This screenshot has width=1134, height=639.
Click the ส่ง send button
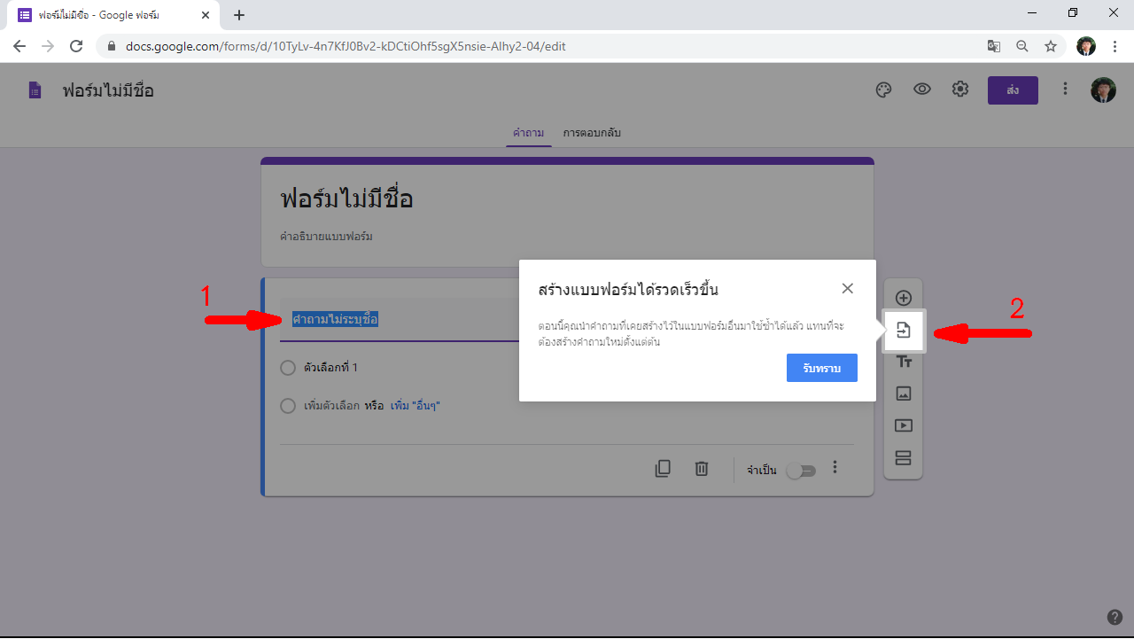click(x=1013, y=90)
